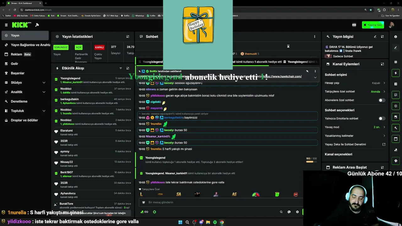Click the gavel moderation icon near logo
Image resolution: width=402 pixels, height=226 pixels.
coord(37,25)
